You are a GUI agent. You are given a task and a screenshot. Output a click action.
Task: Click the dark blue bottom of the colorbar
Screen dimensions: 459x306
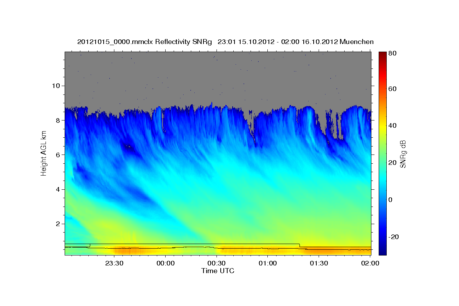point(382,251)
